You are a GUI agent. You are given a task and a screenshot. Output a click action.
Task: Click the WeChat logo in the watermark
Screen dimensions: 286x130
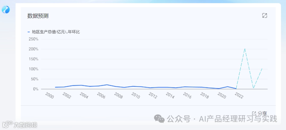pyautogui.click(x=159, y=119)
